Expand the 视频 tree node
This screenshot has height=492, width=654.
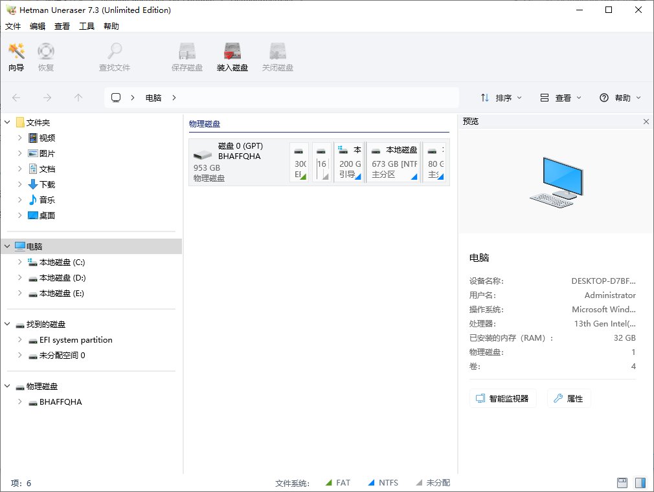tap(19, 138)
